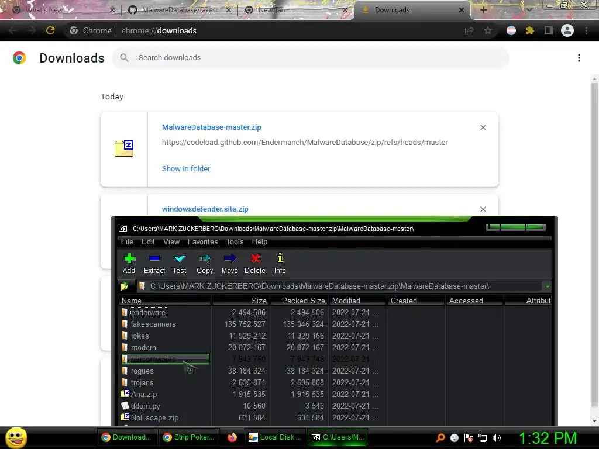Open Firefox from the taskbar
The image size is (599, 449).
pyautogui.click(x=232, y=437)
